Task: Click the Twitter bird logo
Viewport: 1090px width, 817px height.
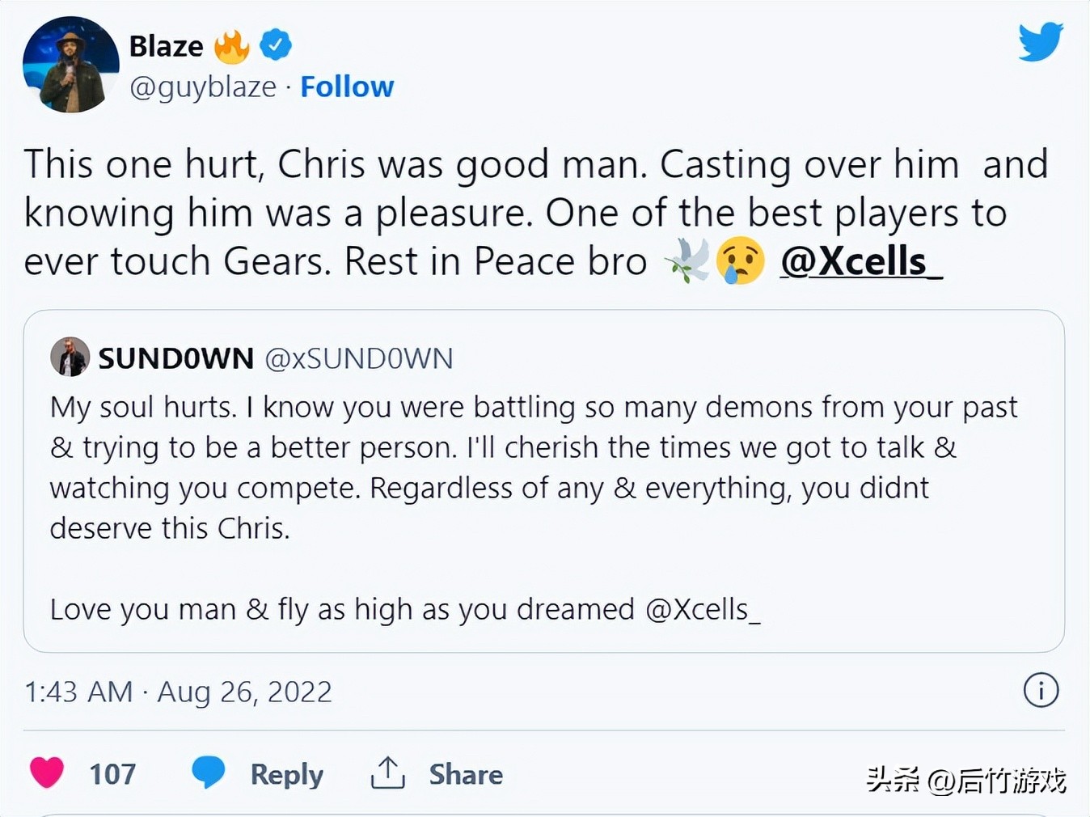Action: (1041, 40)
